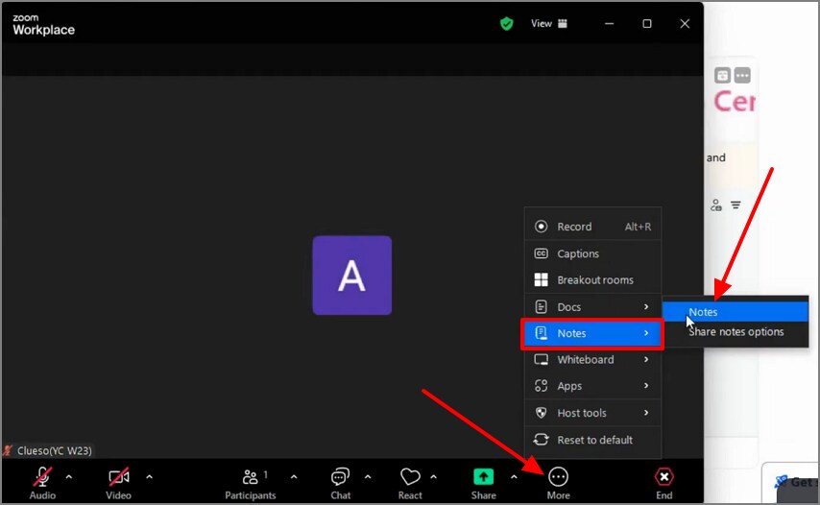Image resolution: width=820 pixels, height=505 pixels.
Task: Click the filter lines icon in background window
Action: tap(736, 204)
